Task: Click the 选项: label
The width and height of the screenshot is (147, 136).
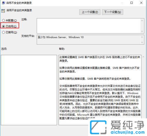Action: point(4,49)
